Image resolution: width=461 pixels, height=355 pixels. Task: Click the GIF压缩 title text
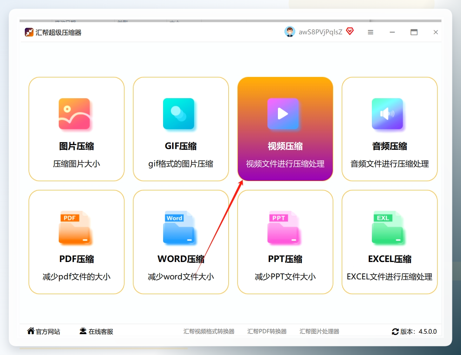(x=181, y=146)
